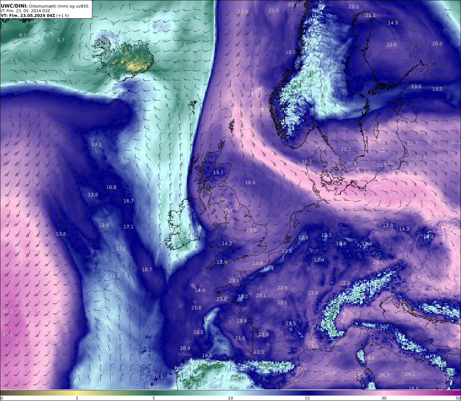Click the '25.7' value on the map
This screenshot has width=461, height=401.
tap(336, 344)
